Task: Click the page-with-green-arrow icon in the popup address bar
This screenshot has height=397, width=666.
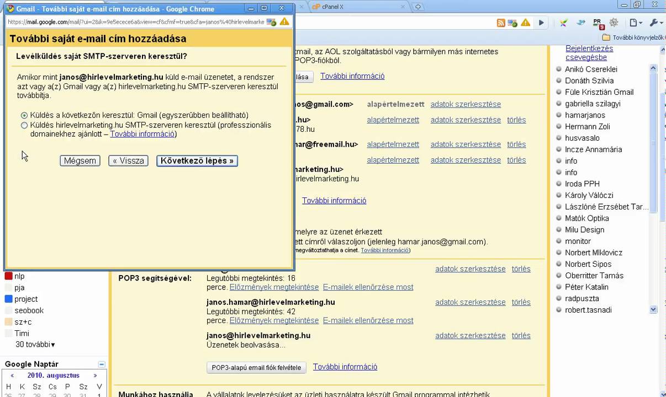Action: [271, 22]
